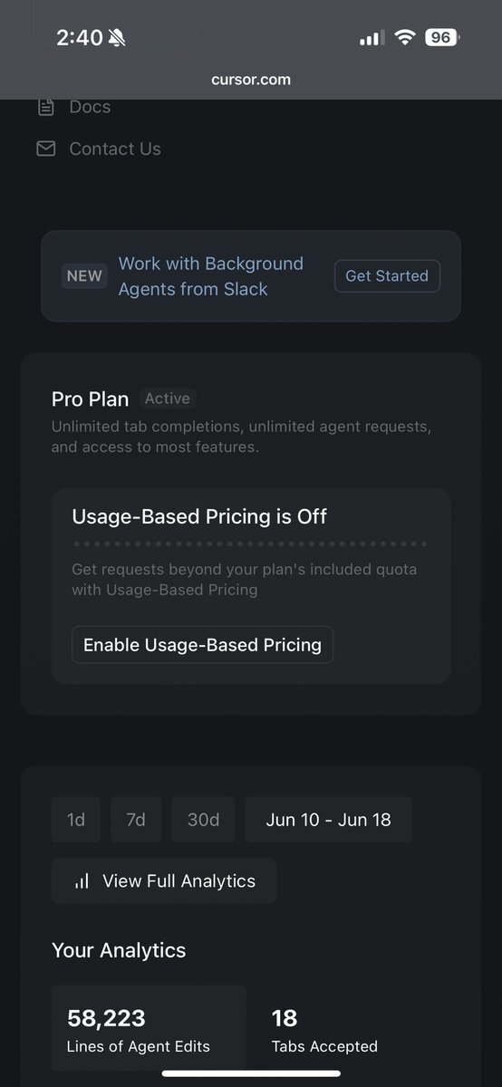The image size is (502, 1087).
Task: Open the Jun 10 - Jun 18 date picker
Action: point(329,820)
